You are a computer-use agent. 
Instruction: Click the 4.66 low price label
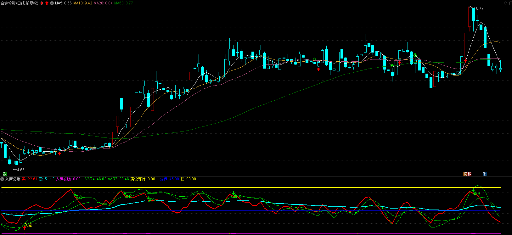(20, 170)
